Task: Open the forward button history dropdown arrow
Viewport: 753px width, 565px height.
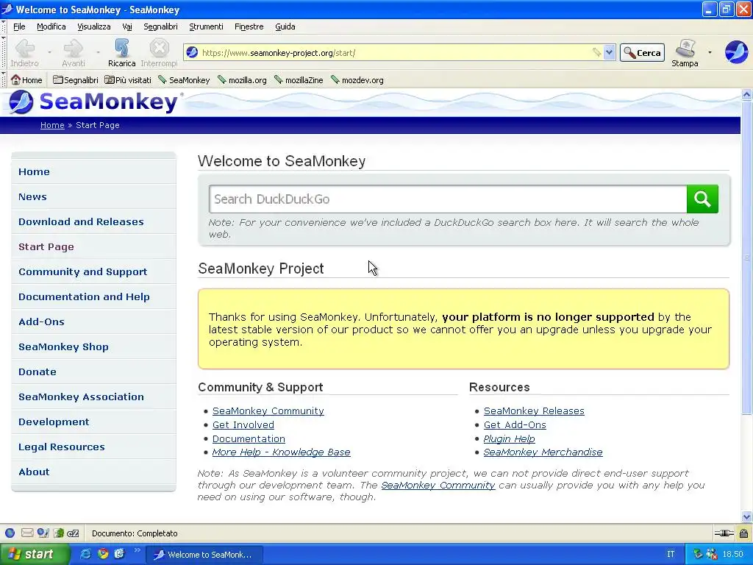Action: 98,52
